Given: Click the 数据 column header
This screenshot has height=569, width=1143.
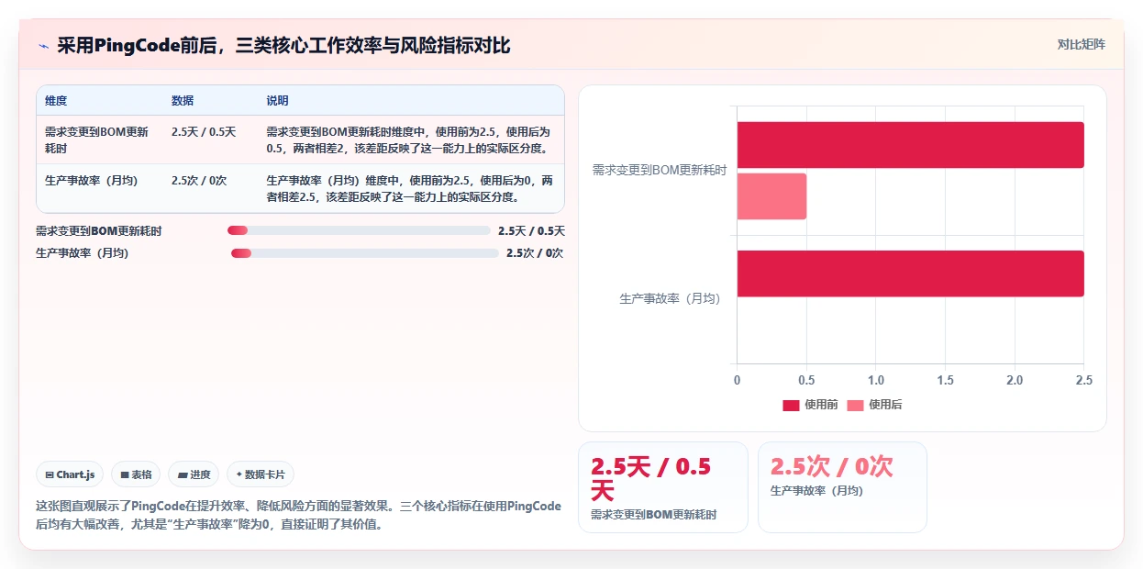Looking at the screenshot, I should point(183,100).
